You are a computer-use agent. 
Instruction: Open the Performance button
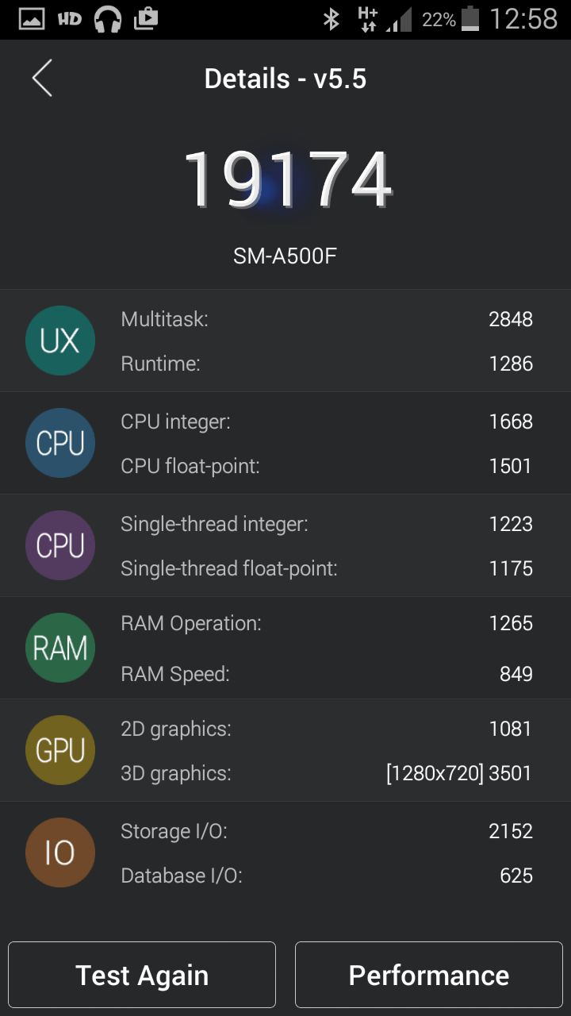coord(429,975)
